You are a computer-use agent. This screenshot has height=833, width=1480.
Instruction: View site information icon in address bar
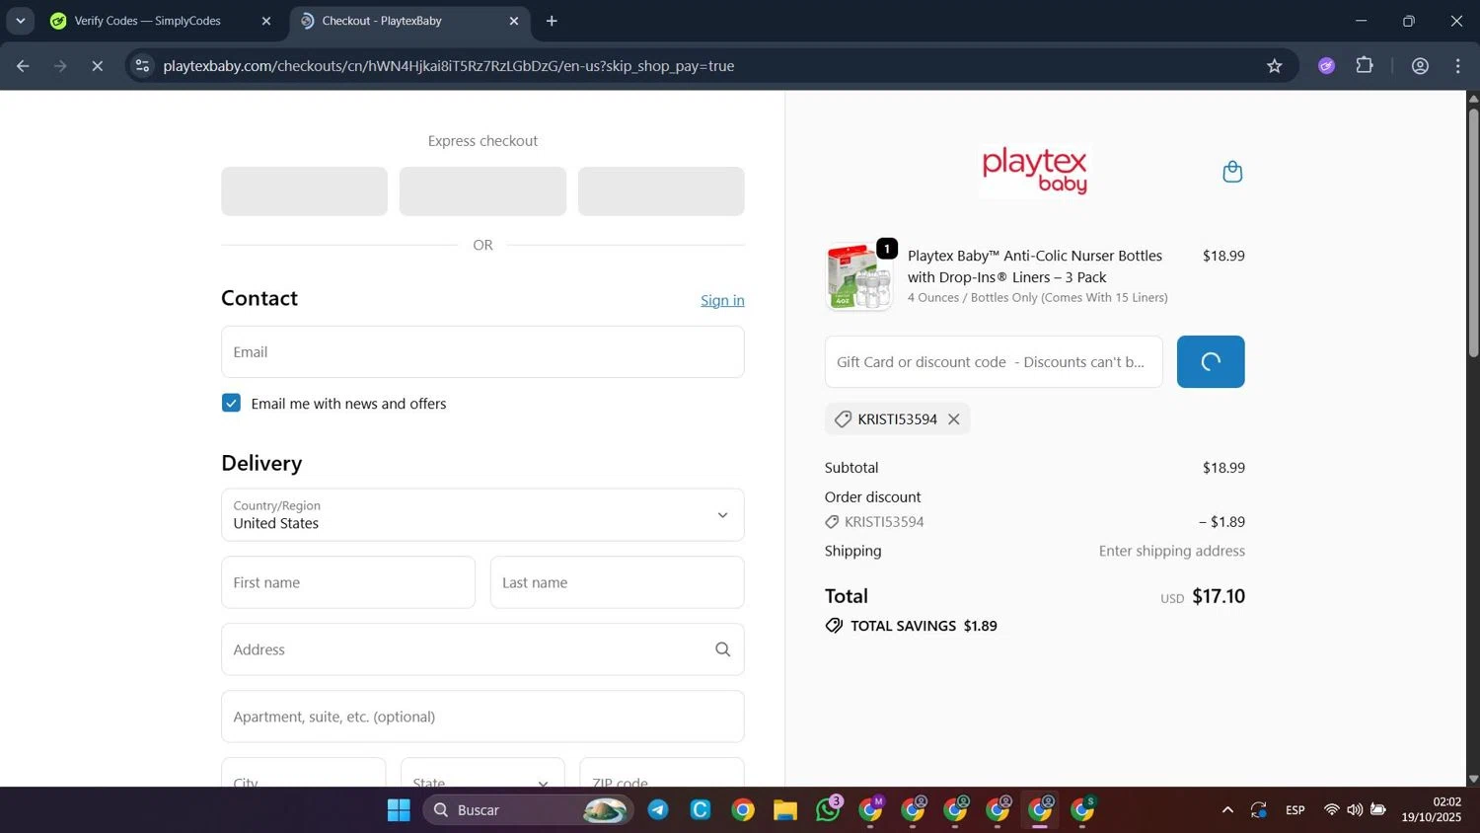[142, 66]
